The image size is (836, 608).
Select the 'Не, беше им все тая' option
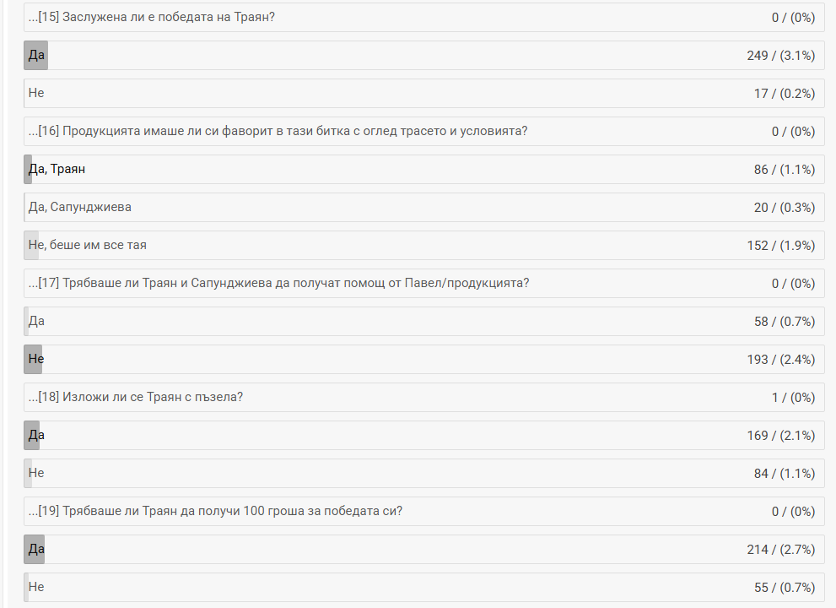(x=87, y=245)
